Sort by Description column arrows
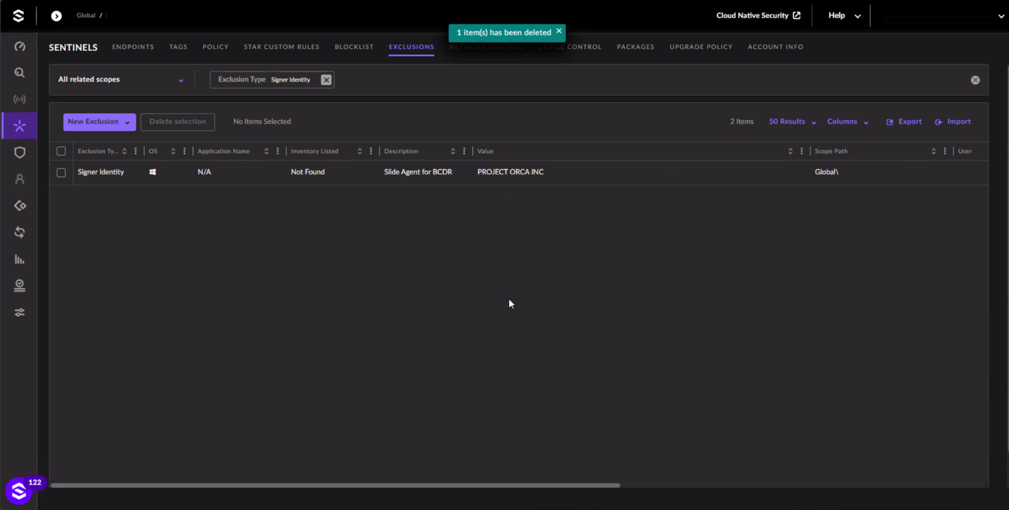1009x510 pixels. click(453, 151)
